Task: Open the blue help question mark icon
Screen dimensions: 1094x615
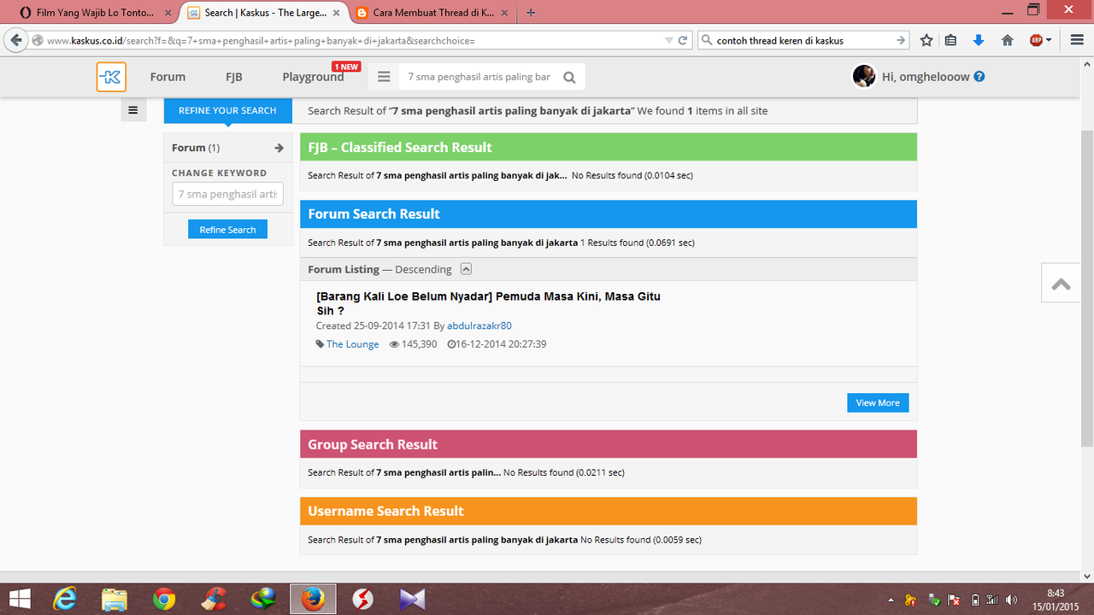Action: click(979, 76)
